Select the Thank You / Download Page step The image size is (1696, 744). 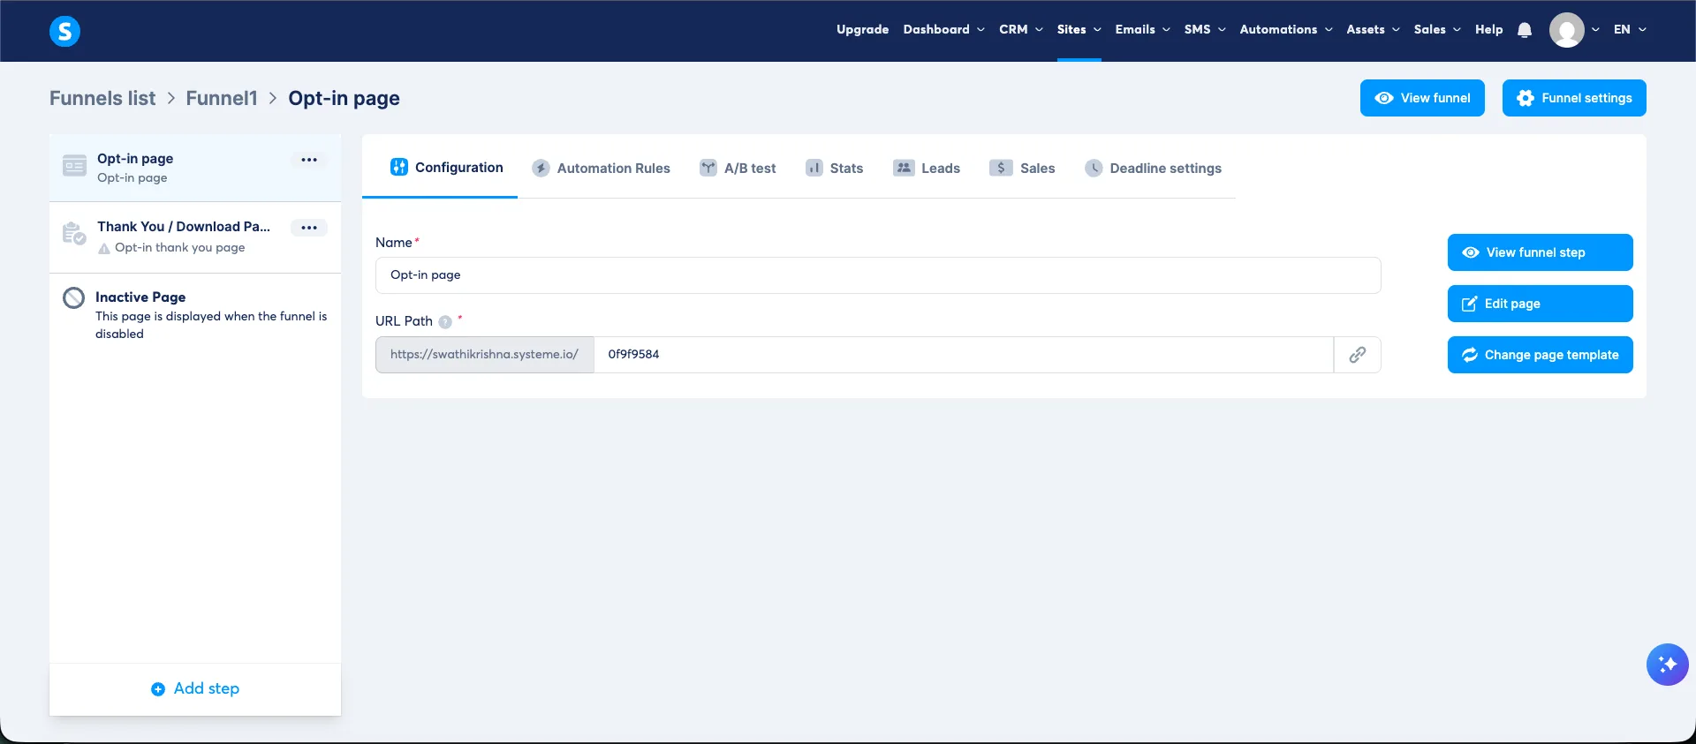(195, 237)
